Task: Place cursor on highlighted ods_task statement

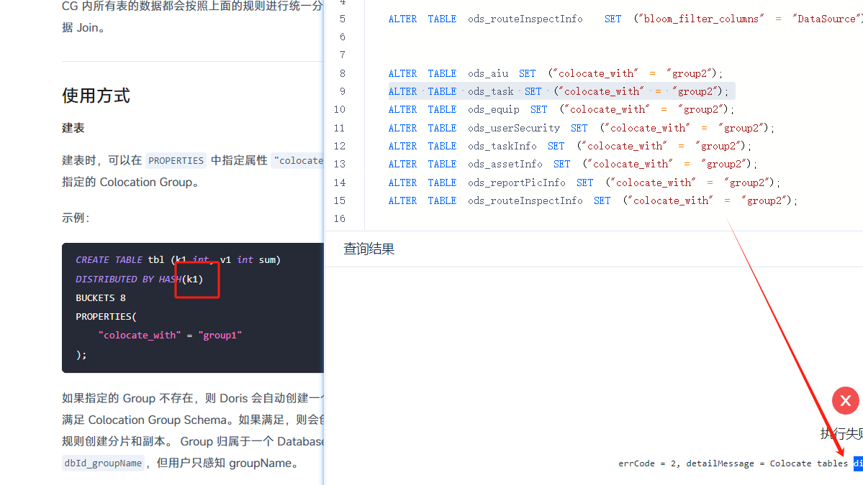Action: pos(561,91)
